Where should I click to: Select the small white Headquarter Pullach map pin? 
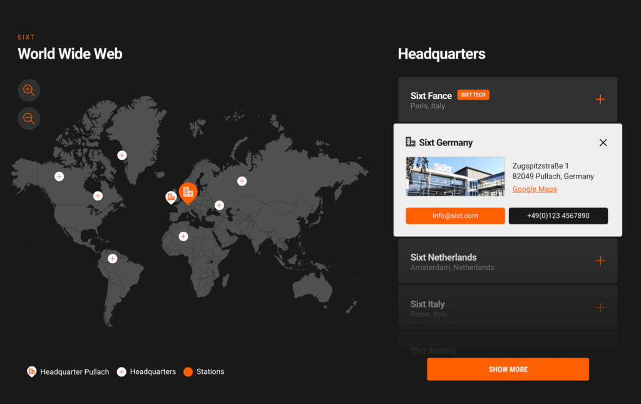[x=171, y=197]
